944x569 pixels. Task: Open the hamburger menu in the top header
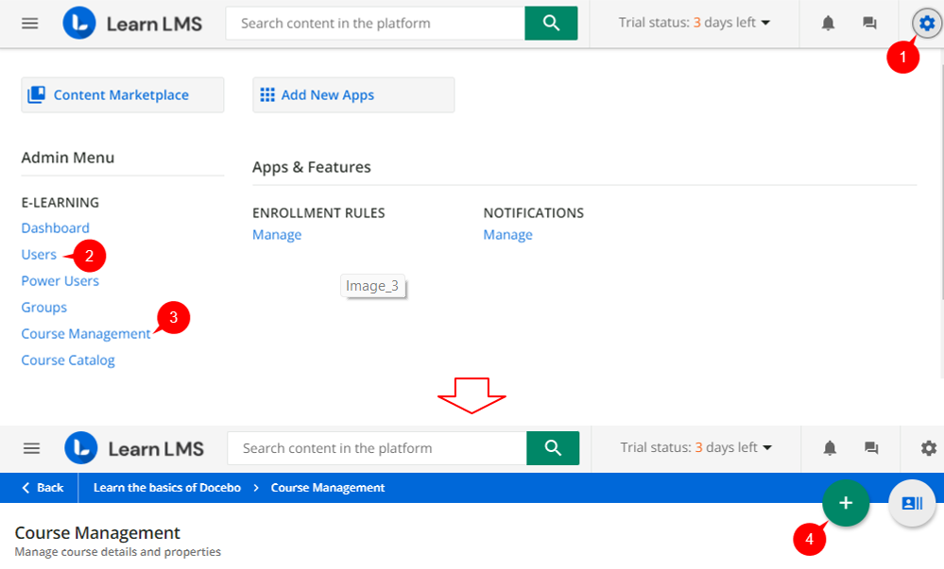click(x=29, y=24)
